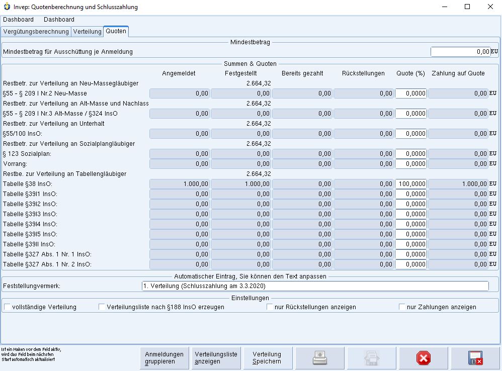This screenshot has height=371, width=502.
Task: Enable vollständige Verteilung checkbox
Action: (x=7, y=307)
